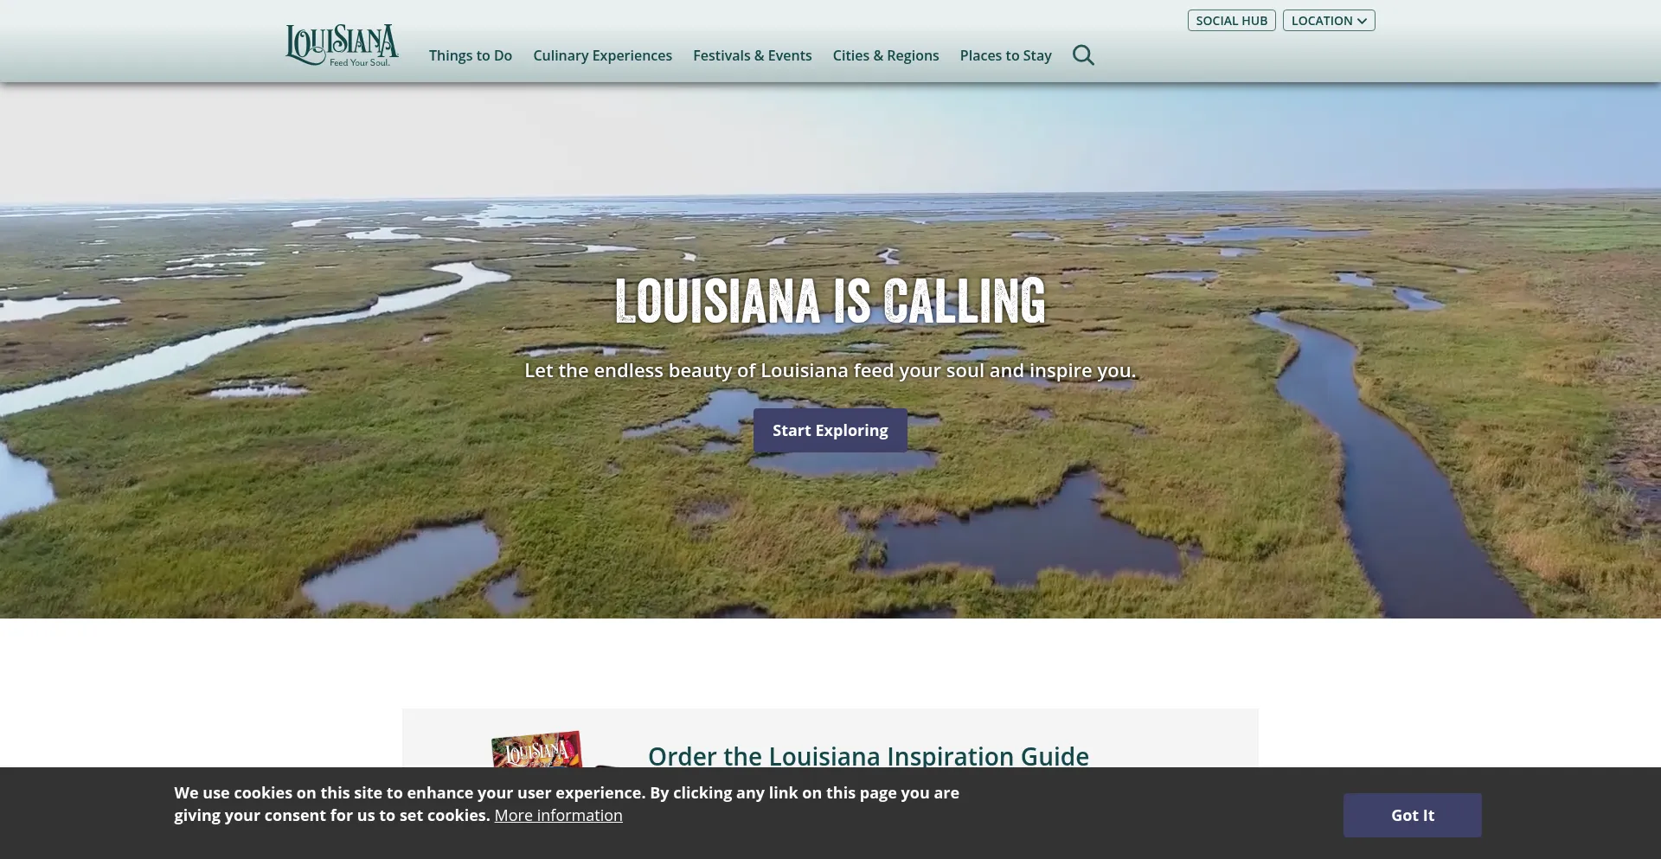This screenshot has width=1661, height=859.
Task: Click the Louisiana Feed Your Soul logo
Action: [x=341, y=42]
